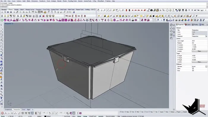Open the Surface menu
This screenshot has height=117, width=208.
[x=19, y=1]
